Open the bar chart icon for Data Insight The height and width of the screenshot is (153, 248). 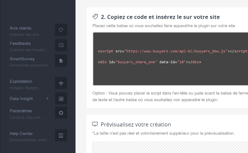61,98
